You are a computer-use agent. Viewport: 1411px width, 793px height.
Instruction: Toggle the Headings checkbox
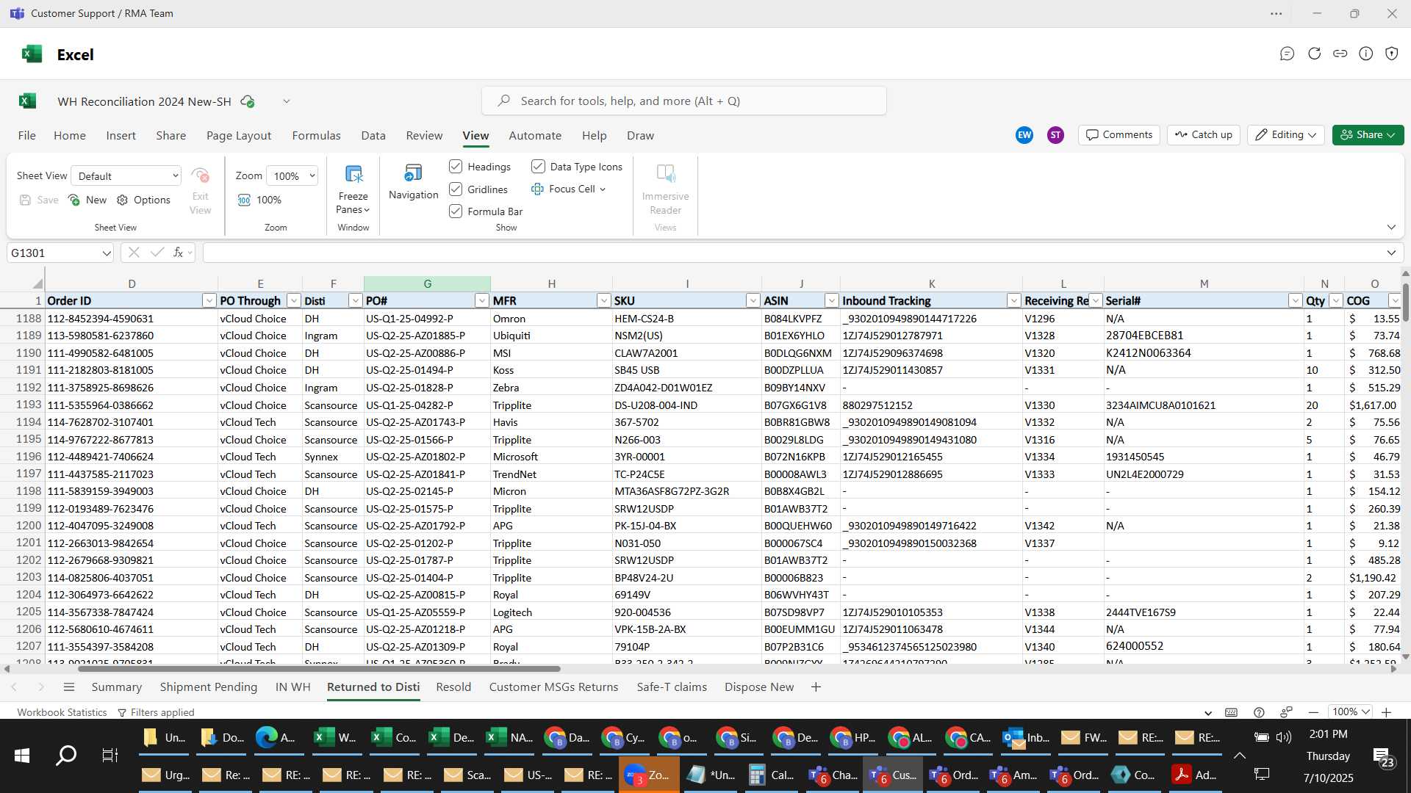(456, 167)
